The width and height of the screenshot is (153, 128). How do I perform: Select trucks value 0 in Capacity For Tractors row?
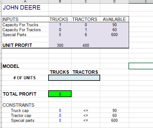(60, 30)
